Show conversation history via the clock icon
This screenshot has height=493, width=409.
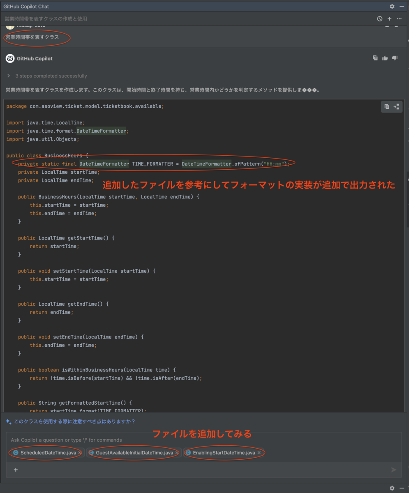click(379, 19)
